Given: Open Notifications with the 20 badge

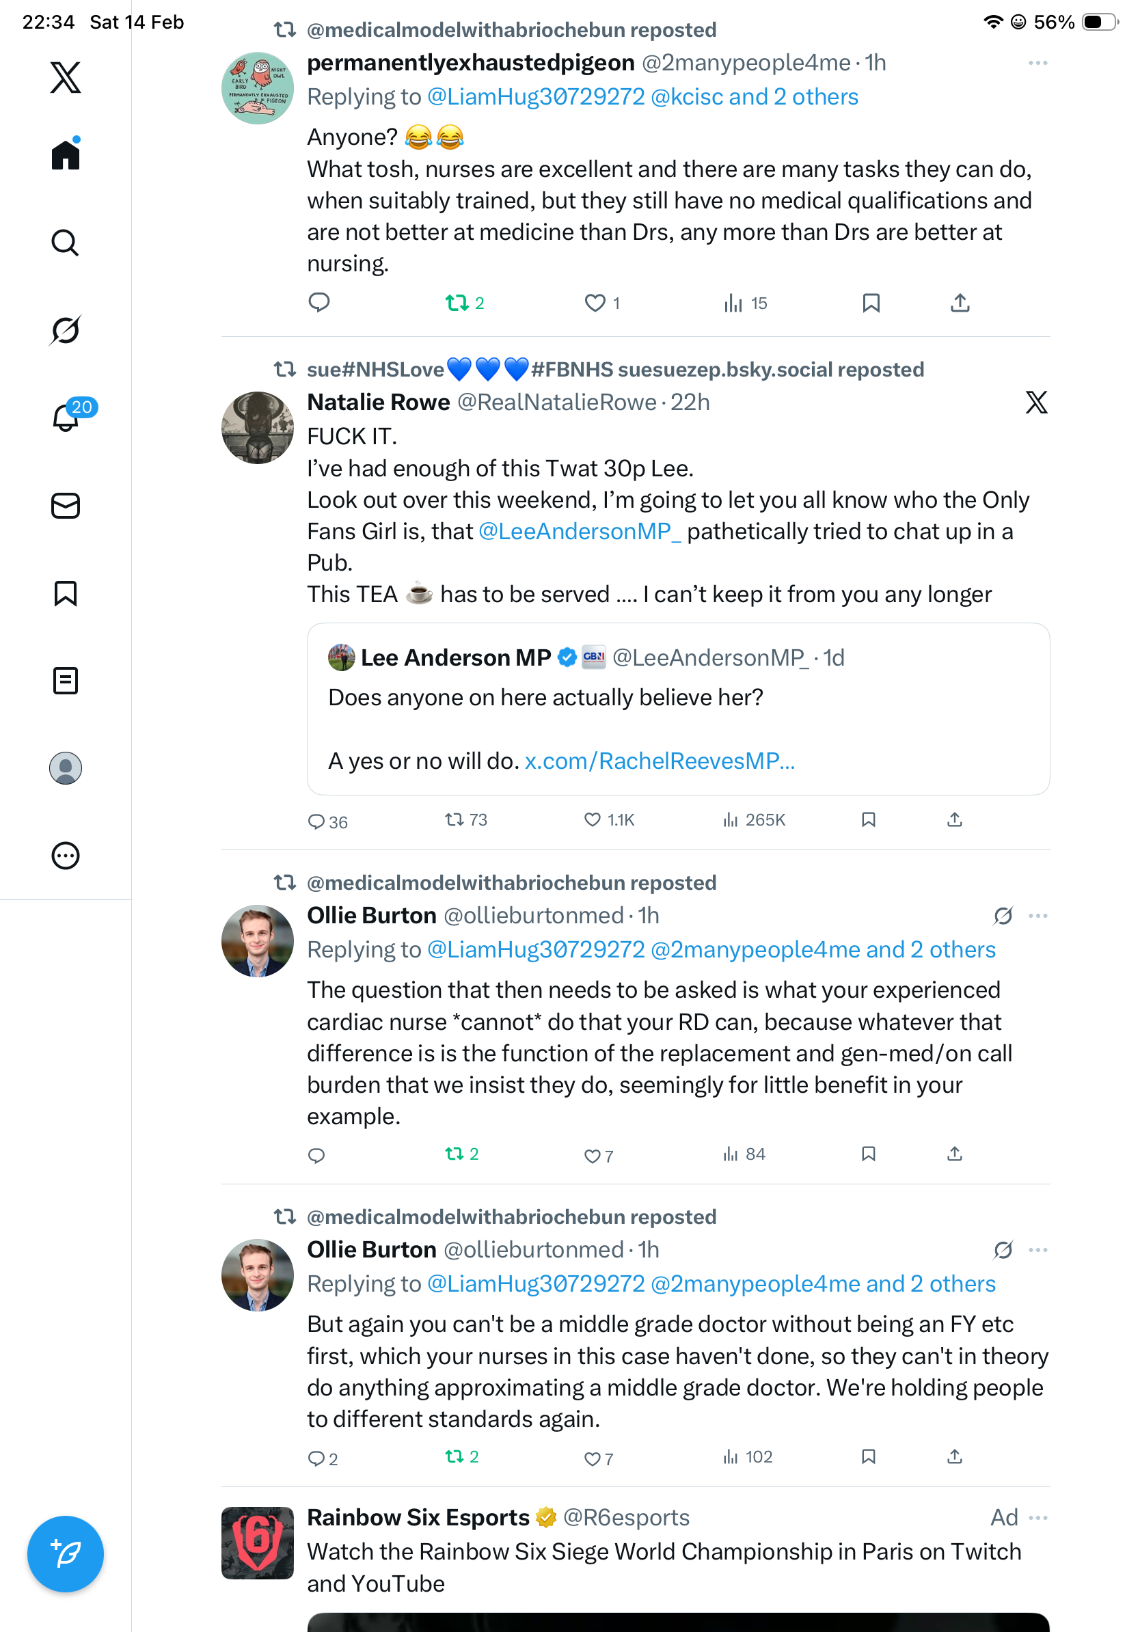Looking at the screenshot, I should pos(66,418).
